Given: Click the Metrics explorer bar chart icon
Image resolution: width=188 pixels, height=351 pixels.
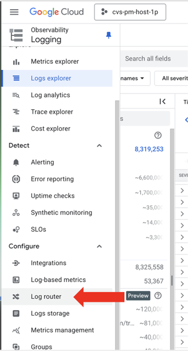Looking at the screenshot, I should pos(16,62).
